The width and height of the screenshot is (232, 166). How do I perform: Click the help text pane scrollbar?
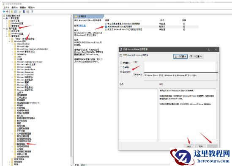click(x=217, y=115)
